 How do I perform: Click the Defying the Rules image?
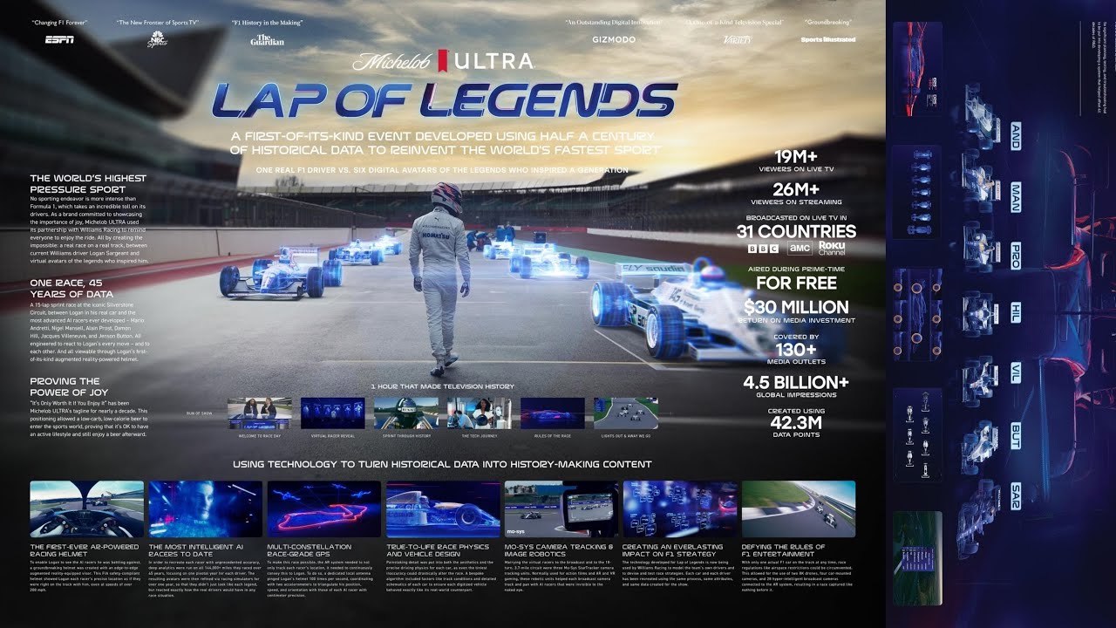coord(799,509)
